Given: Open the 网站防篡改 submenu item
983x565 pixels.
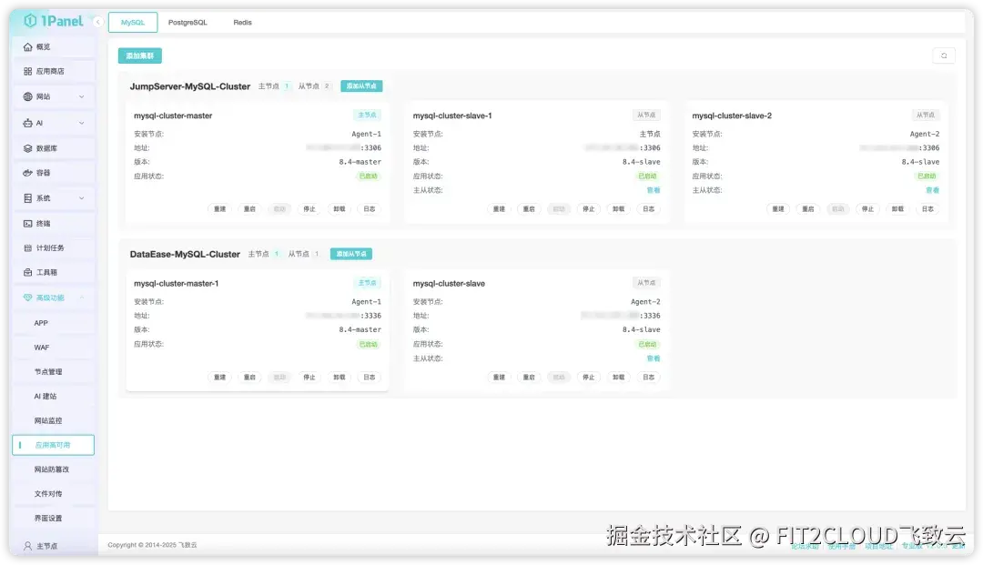Looking at the screenshot, I should pyautogui.click(x=54, y=469).
